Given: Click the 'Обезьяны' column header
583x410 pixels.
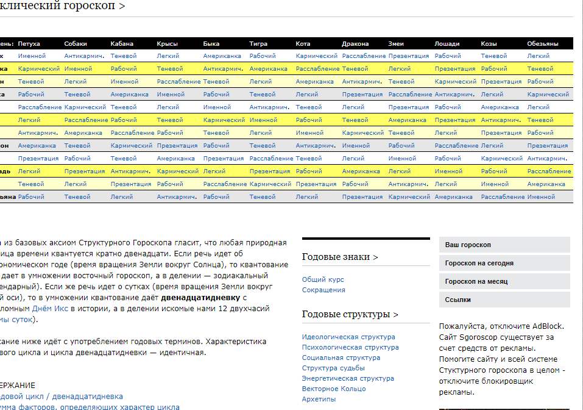Looking at the screenshot, I should pos(542,43).
